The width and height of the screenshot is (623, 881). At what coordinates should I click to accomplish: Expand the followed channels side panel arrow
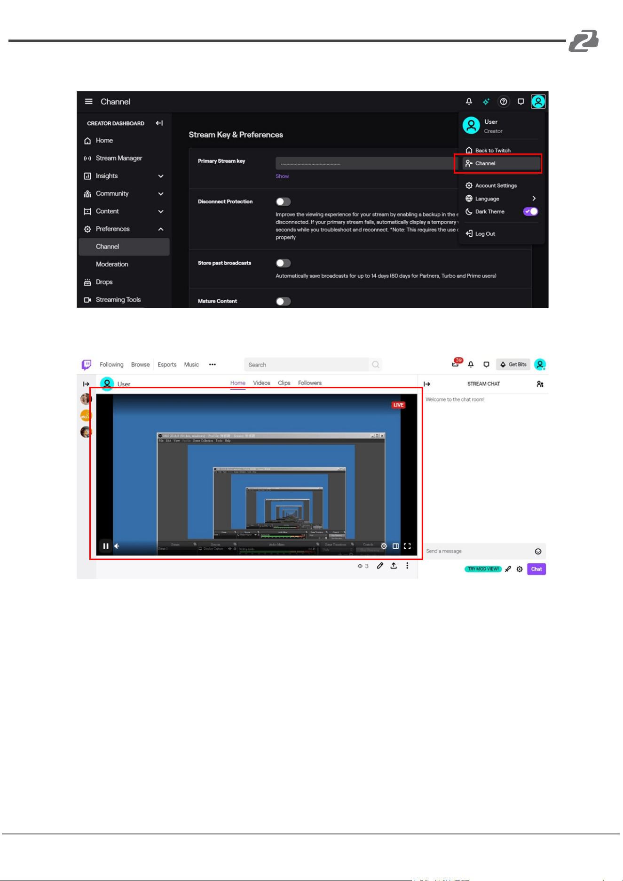(x=86, y=384)
